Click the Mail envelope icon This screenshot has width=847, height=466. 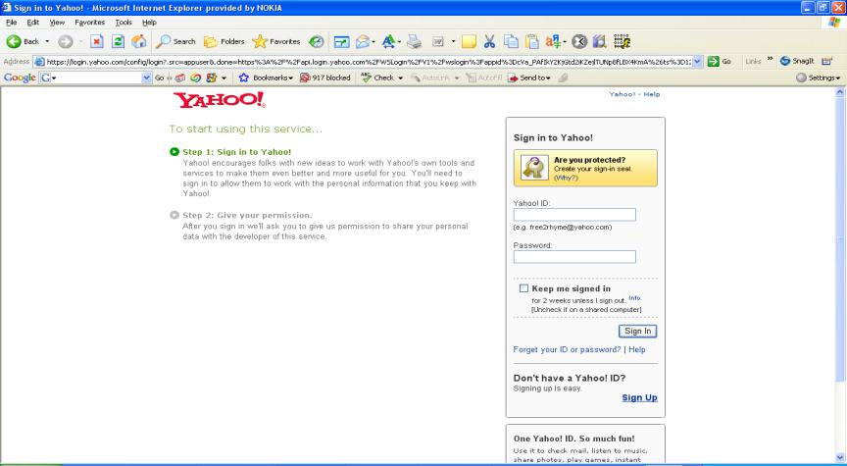[363, 41]
